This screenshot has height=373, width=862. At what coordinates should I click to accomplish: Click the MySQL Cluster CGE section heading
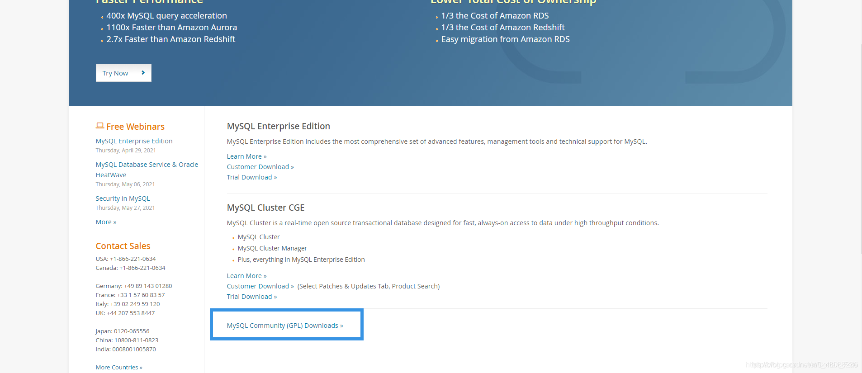[265, 208]
